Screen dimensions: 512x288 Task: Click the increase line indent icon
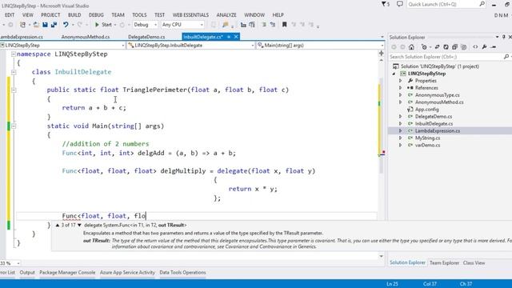tap(252, 25)
